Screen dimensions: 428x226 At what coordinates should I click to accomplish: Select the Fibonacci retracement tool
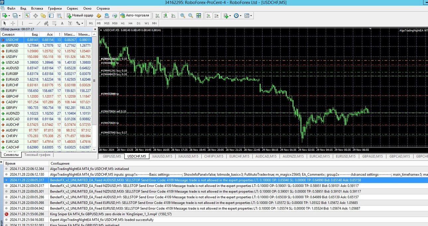tap(54, 23)
